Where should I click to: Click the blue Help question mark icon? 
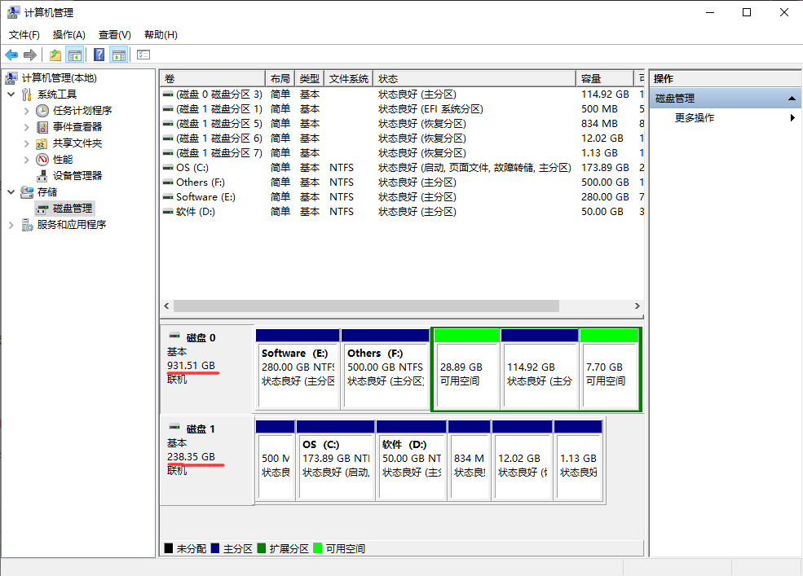(99, 55)
